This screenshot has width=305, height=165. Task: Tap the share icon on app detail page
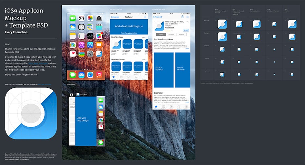(x=182, y=17)
